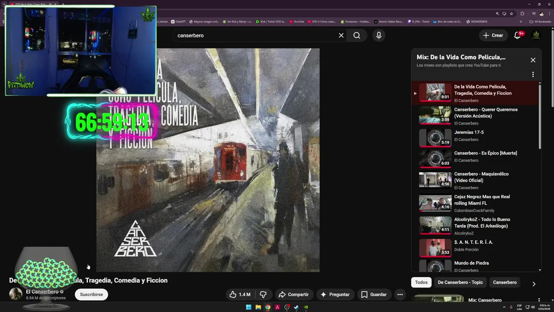The width and height of the screenshot is (554, 312).
Task: Dislike the video with the thumbs-down
Action: pos(263,295)
